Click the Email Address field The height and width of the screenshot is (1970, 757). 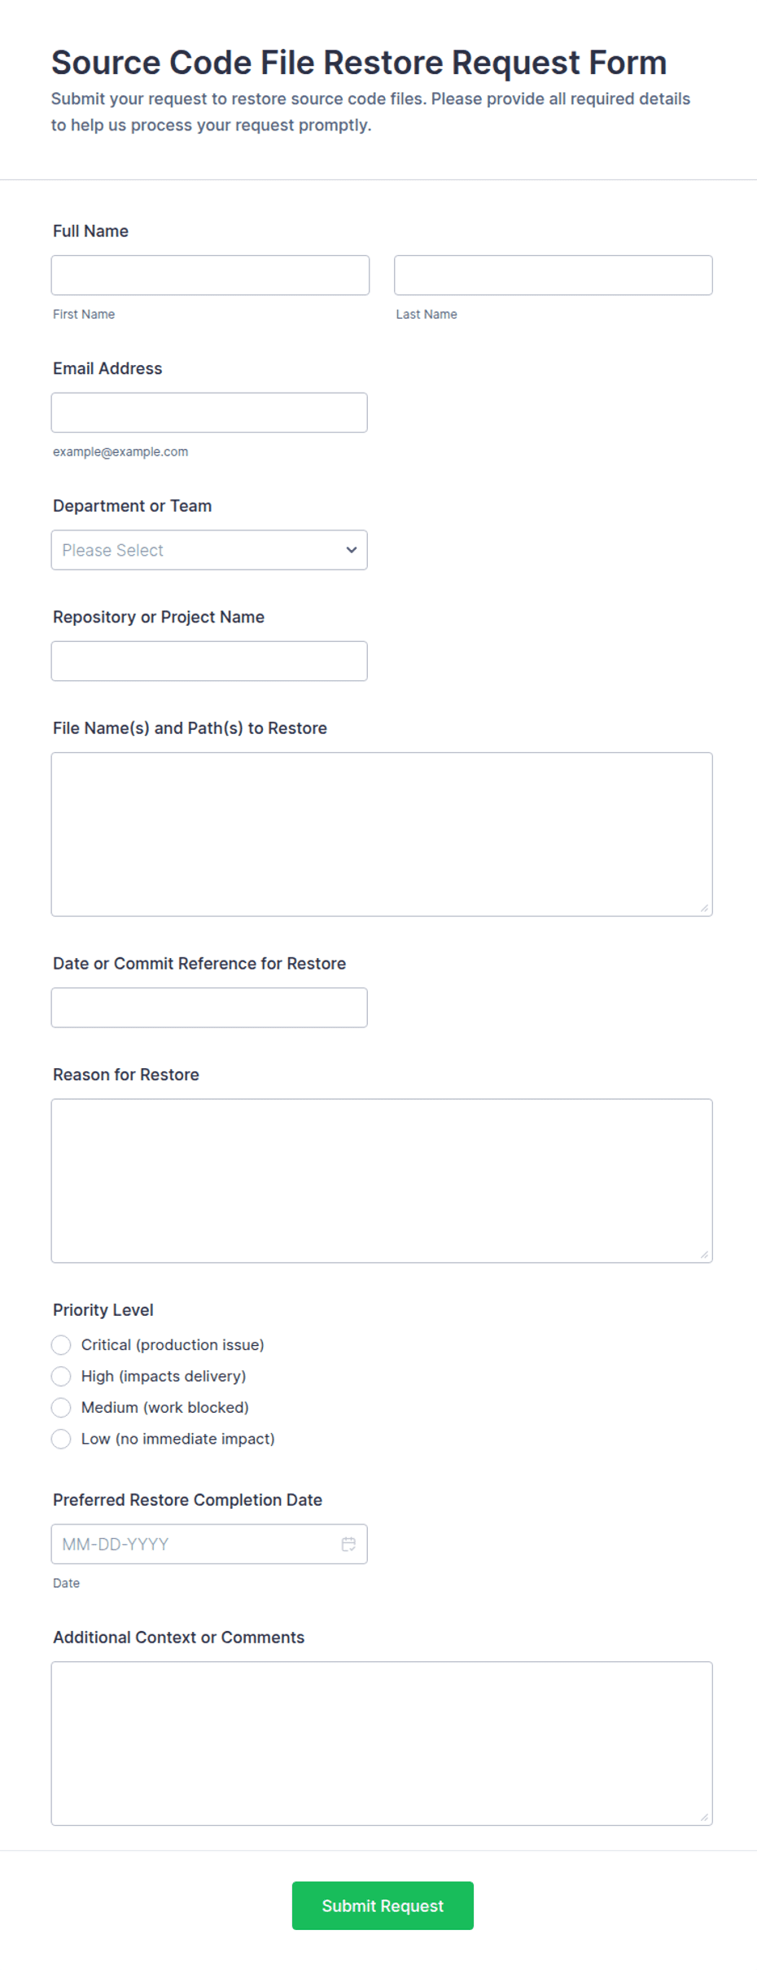coord(209,412)
